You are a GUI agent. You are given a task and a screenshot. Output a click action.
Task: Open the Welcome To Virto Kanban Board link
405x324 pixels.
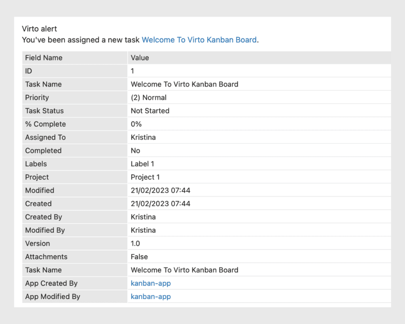coord(199,40)
